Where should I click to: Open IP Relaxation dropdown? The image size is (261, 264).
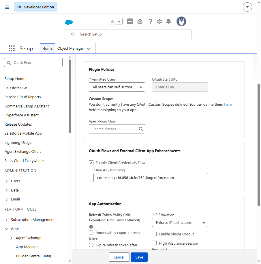click(x=180, y=223)
